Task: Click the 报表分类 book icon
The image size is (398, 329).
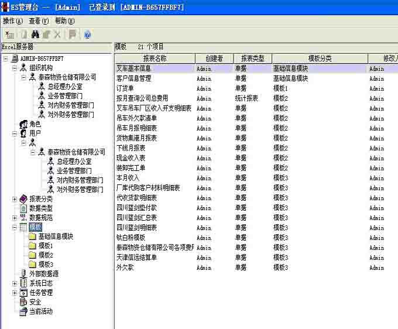Action: tap(23, 199)
